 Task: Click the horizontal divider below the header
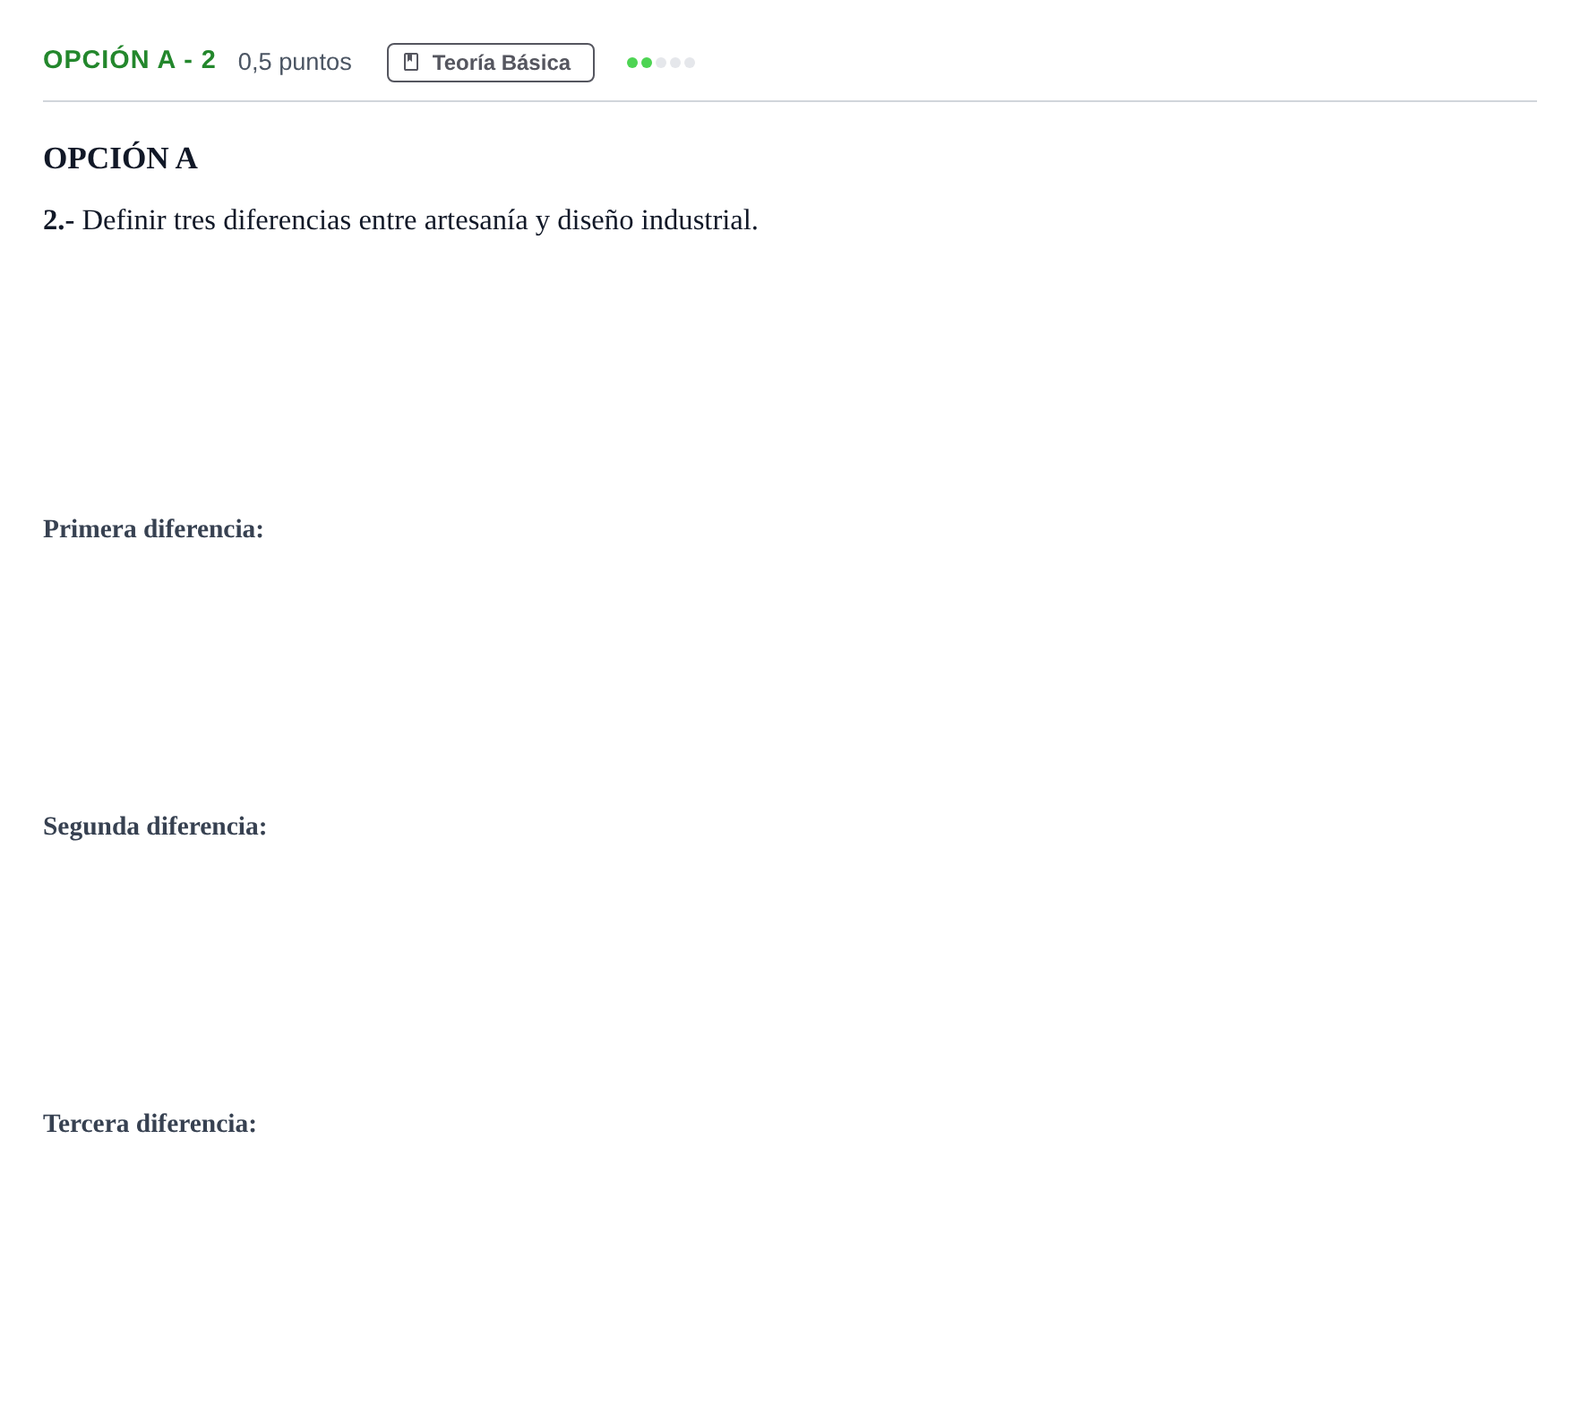pos(790,101)
